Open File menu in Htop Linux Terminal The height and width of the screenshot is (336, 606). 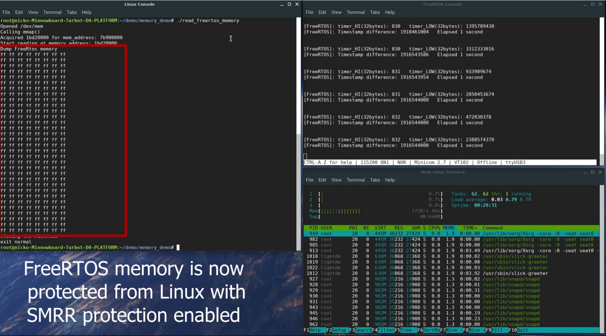tap(309, 180)
